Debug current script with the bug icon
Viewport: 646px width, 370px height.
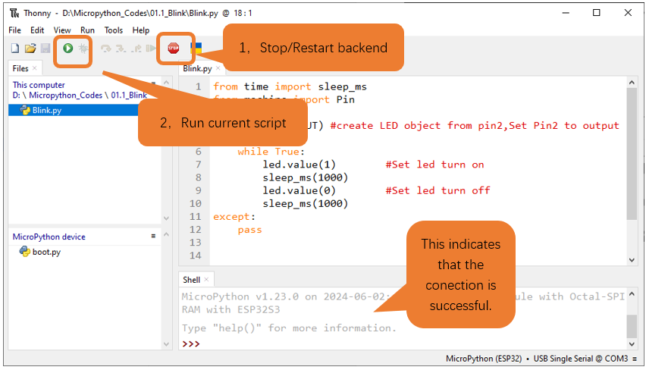83,49
